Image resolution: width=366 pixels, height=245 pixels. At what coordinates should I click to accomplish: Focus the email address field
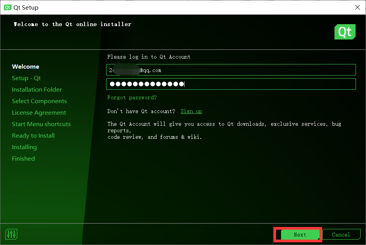(x=231, y=70)
